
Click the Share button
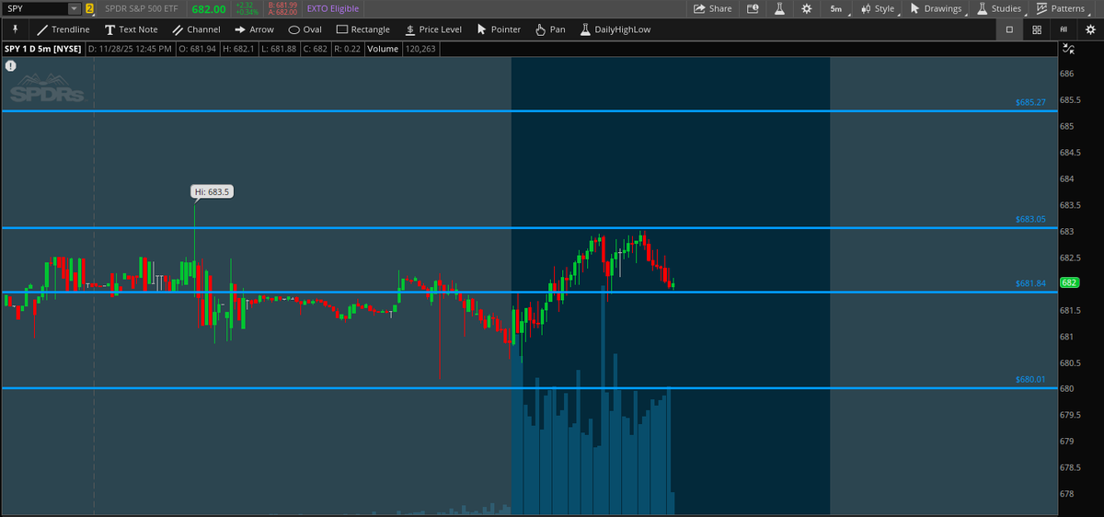point(712,8)
